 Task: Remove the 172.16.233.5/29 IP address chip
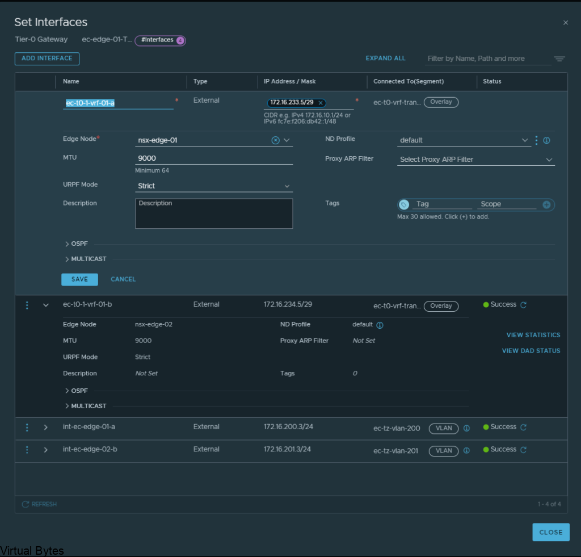pos(321,103)
